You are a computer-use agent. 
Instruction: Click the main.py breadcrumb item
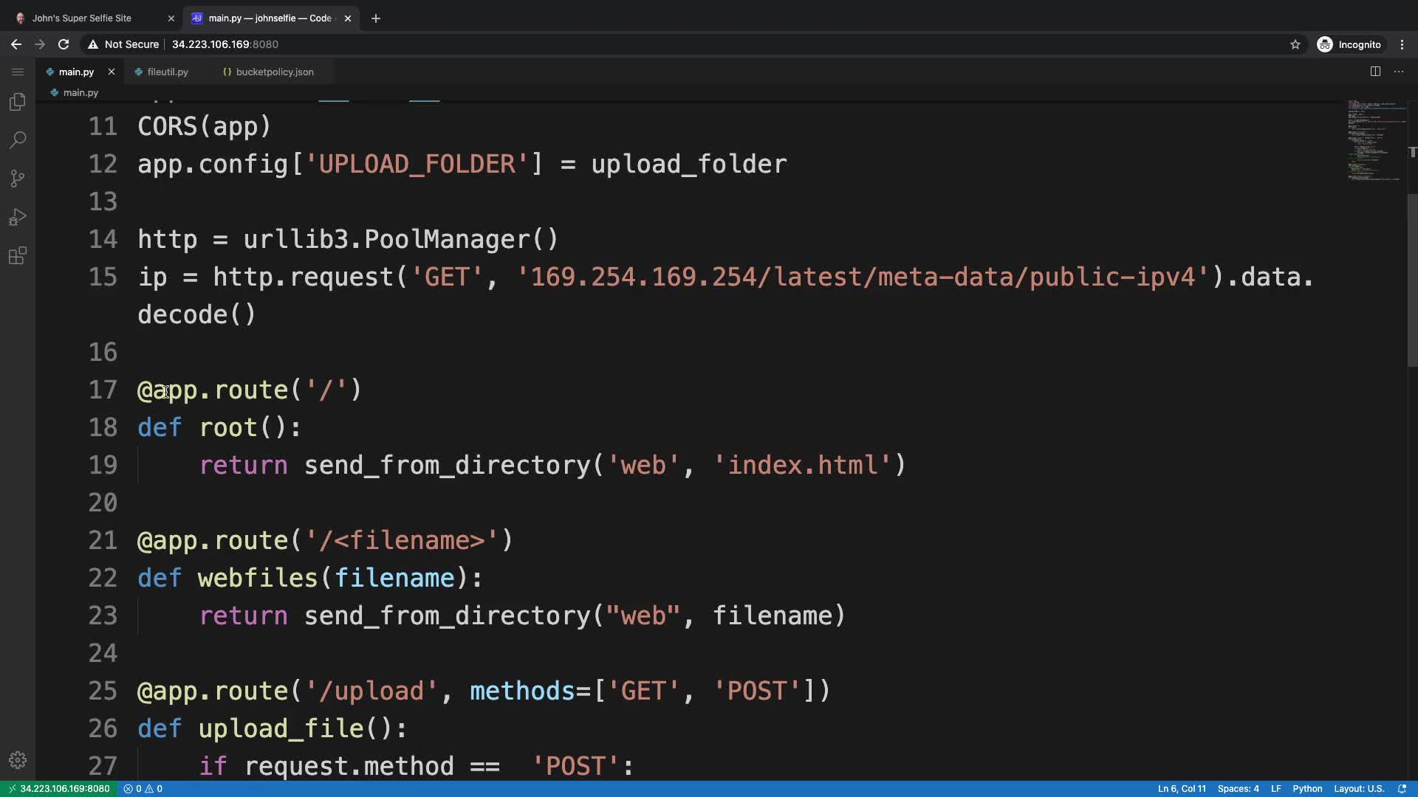coord(80,93)
